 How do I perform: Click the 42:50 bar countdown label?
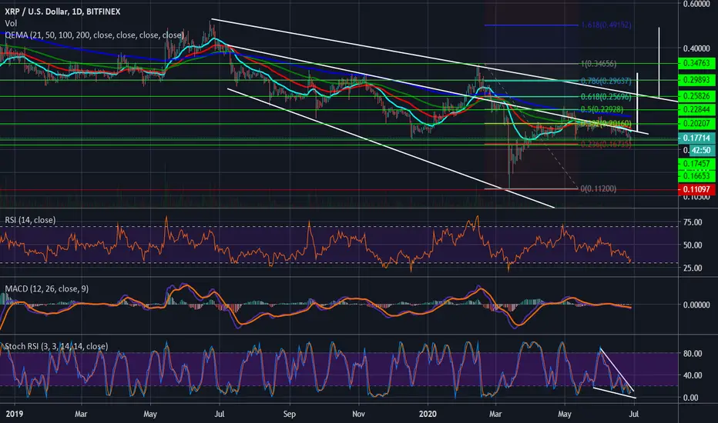click(701, 150)
